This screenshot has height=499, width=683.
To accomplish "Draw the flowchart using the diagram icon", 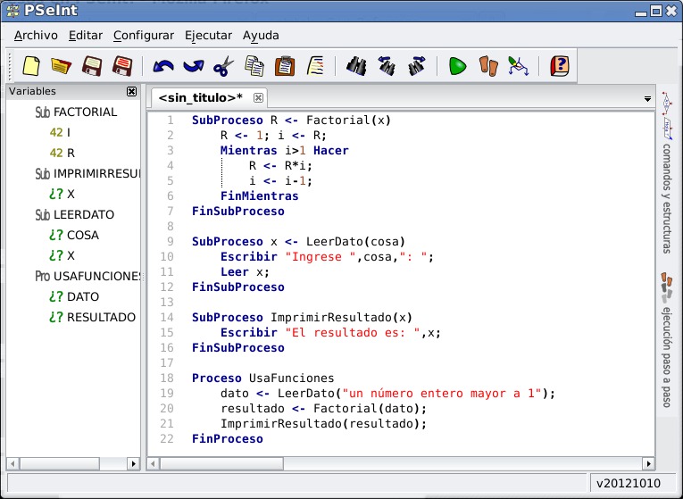I will (x=519, y=66).
